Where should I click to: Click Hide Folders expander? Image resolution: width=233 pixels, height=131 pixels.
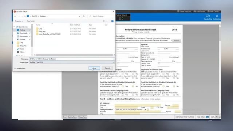pos(20,68)
